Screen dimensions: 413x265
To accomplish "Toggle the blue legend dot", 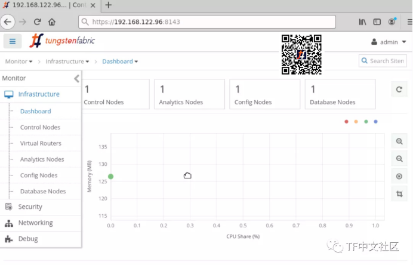I will [375, 122].
